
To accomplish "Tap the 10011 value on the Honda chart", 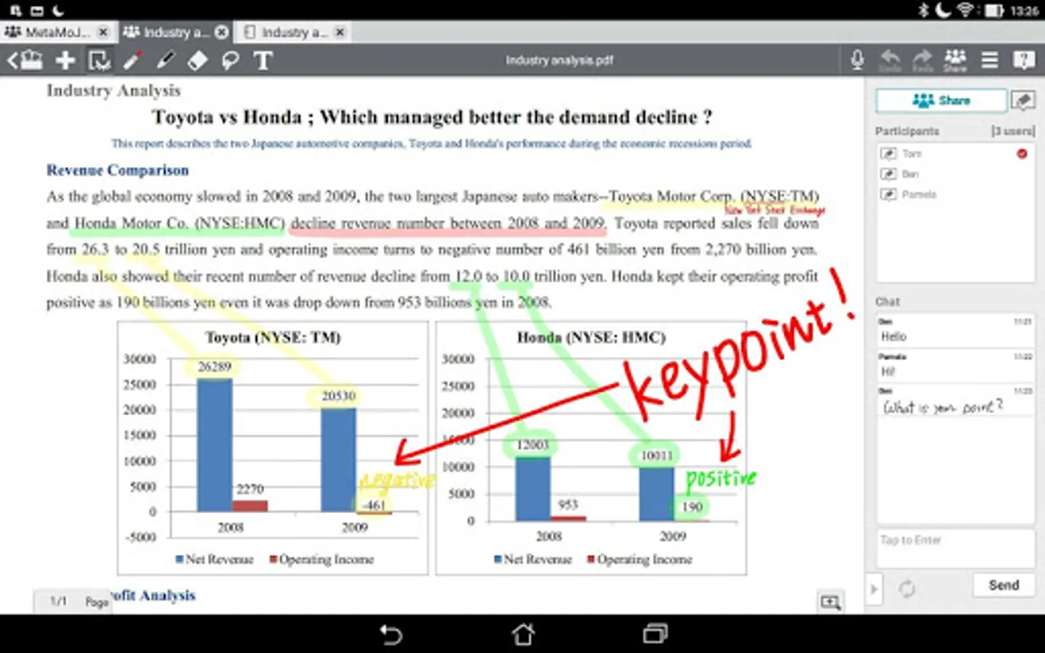I will 656,455.
